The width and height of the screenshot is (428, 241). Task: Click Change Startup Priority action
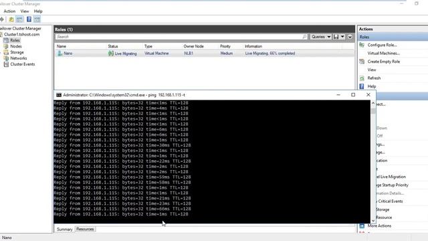[x=393, y=185]
